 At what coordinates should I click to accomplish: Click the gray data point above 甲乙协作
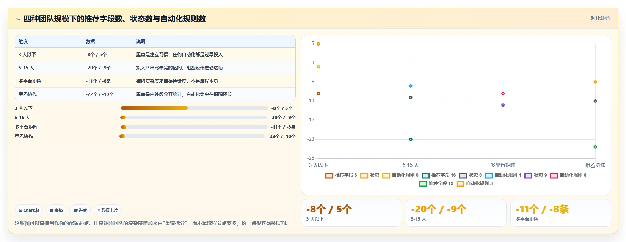tap(595, 101)
